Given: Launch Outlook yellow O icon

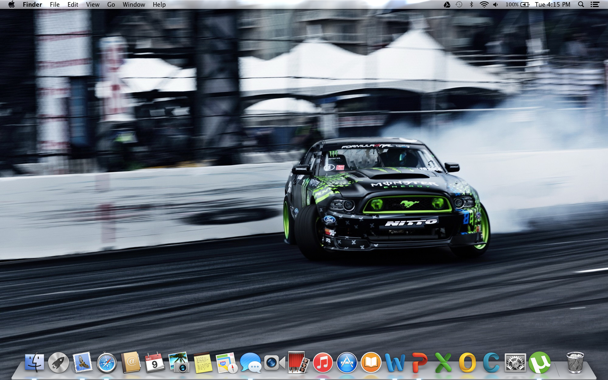Looking at the screenshot, I should coord(467,363).
